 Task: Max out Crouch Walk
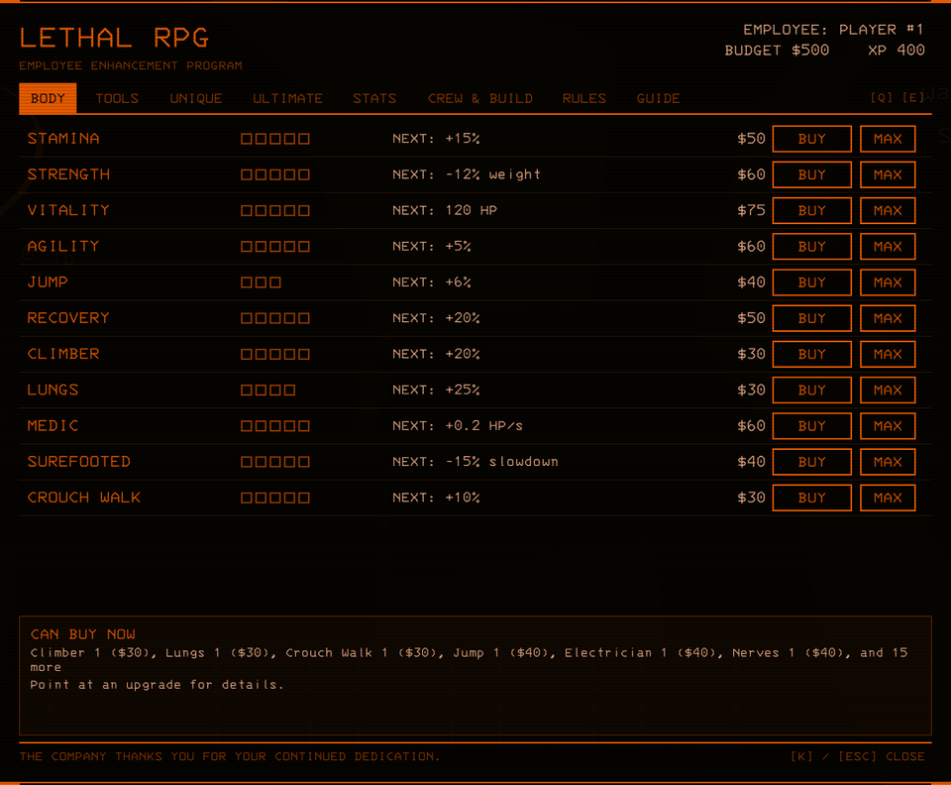tap(888, 498)
